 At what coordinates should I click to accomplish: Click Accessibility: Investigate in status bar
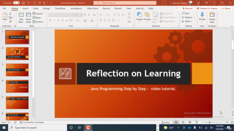pyautogui.click(x=32, y=122)
